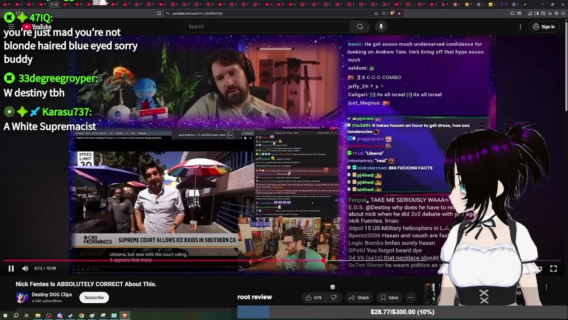
Task: Open the Destiny DGG Clips channel avatar
Action: [22, 297]
